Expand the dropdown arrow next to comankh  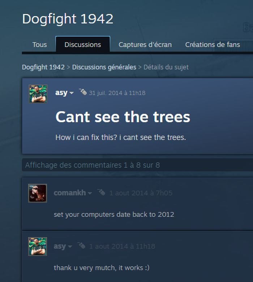click(x=90, y=193)
